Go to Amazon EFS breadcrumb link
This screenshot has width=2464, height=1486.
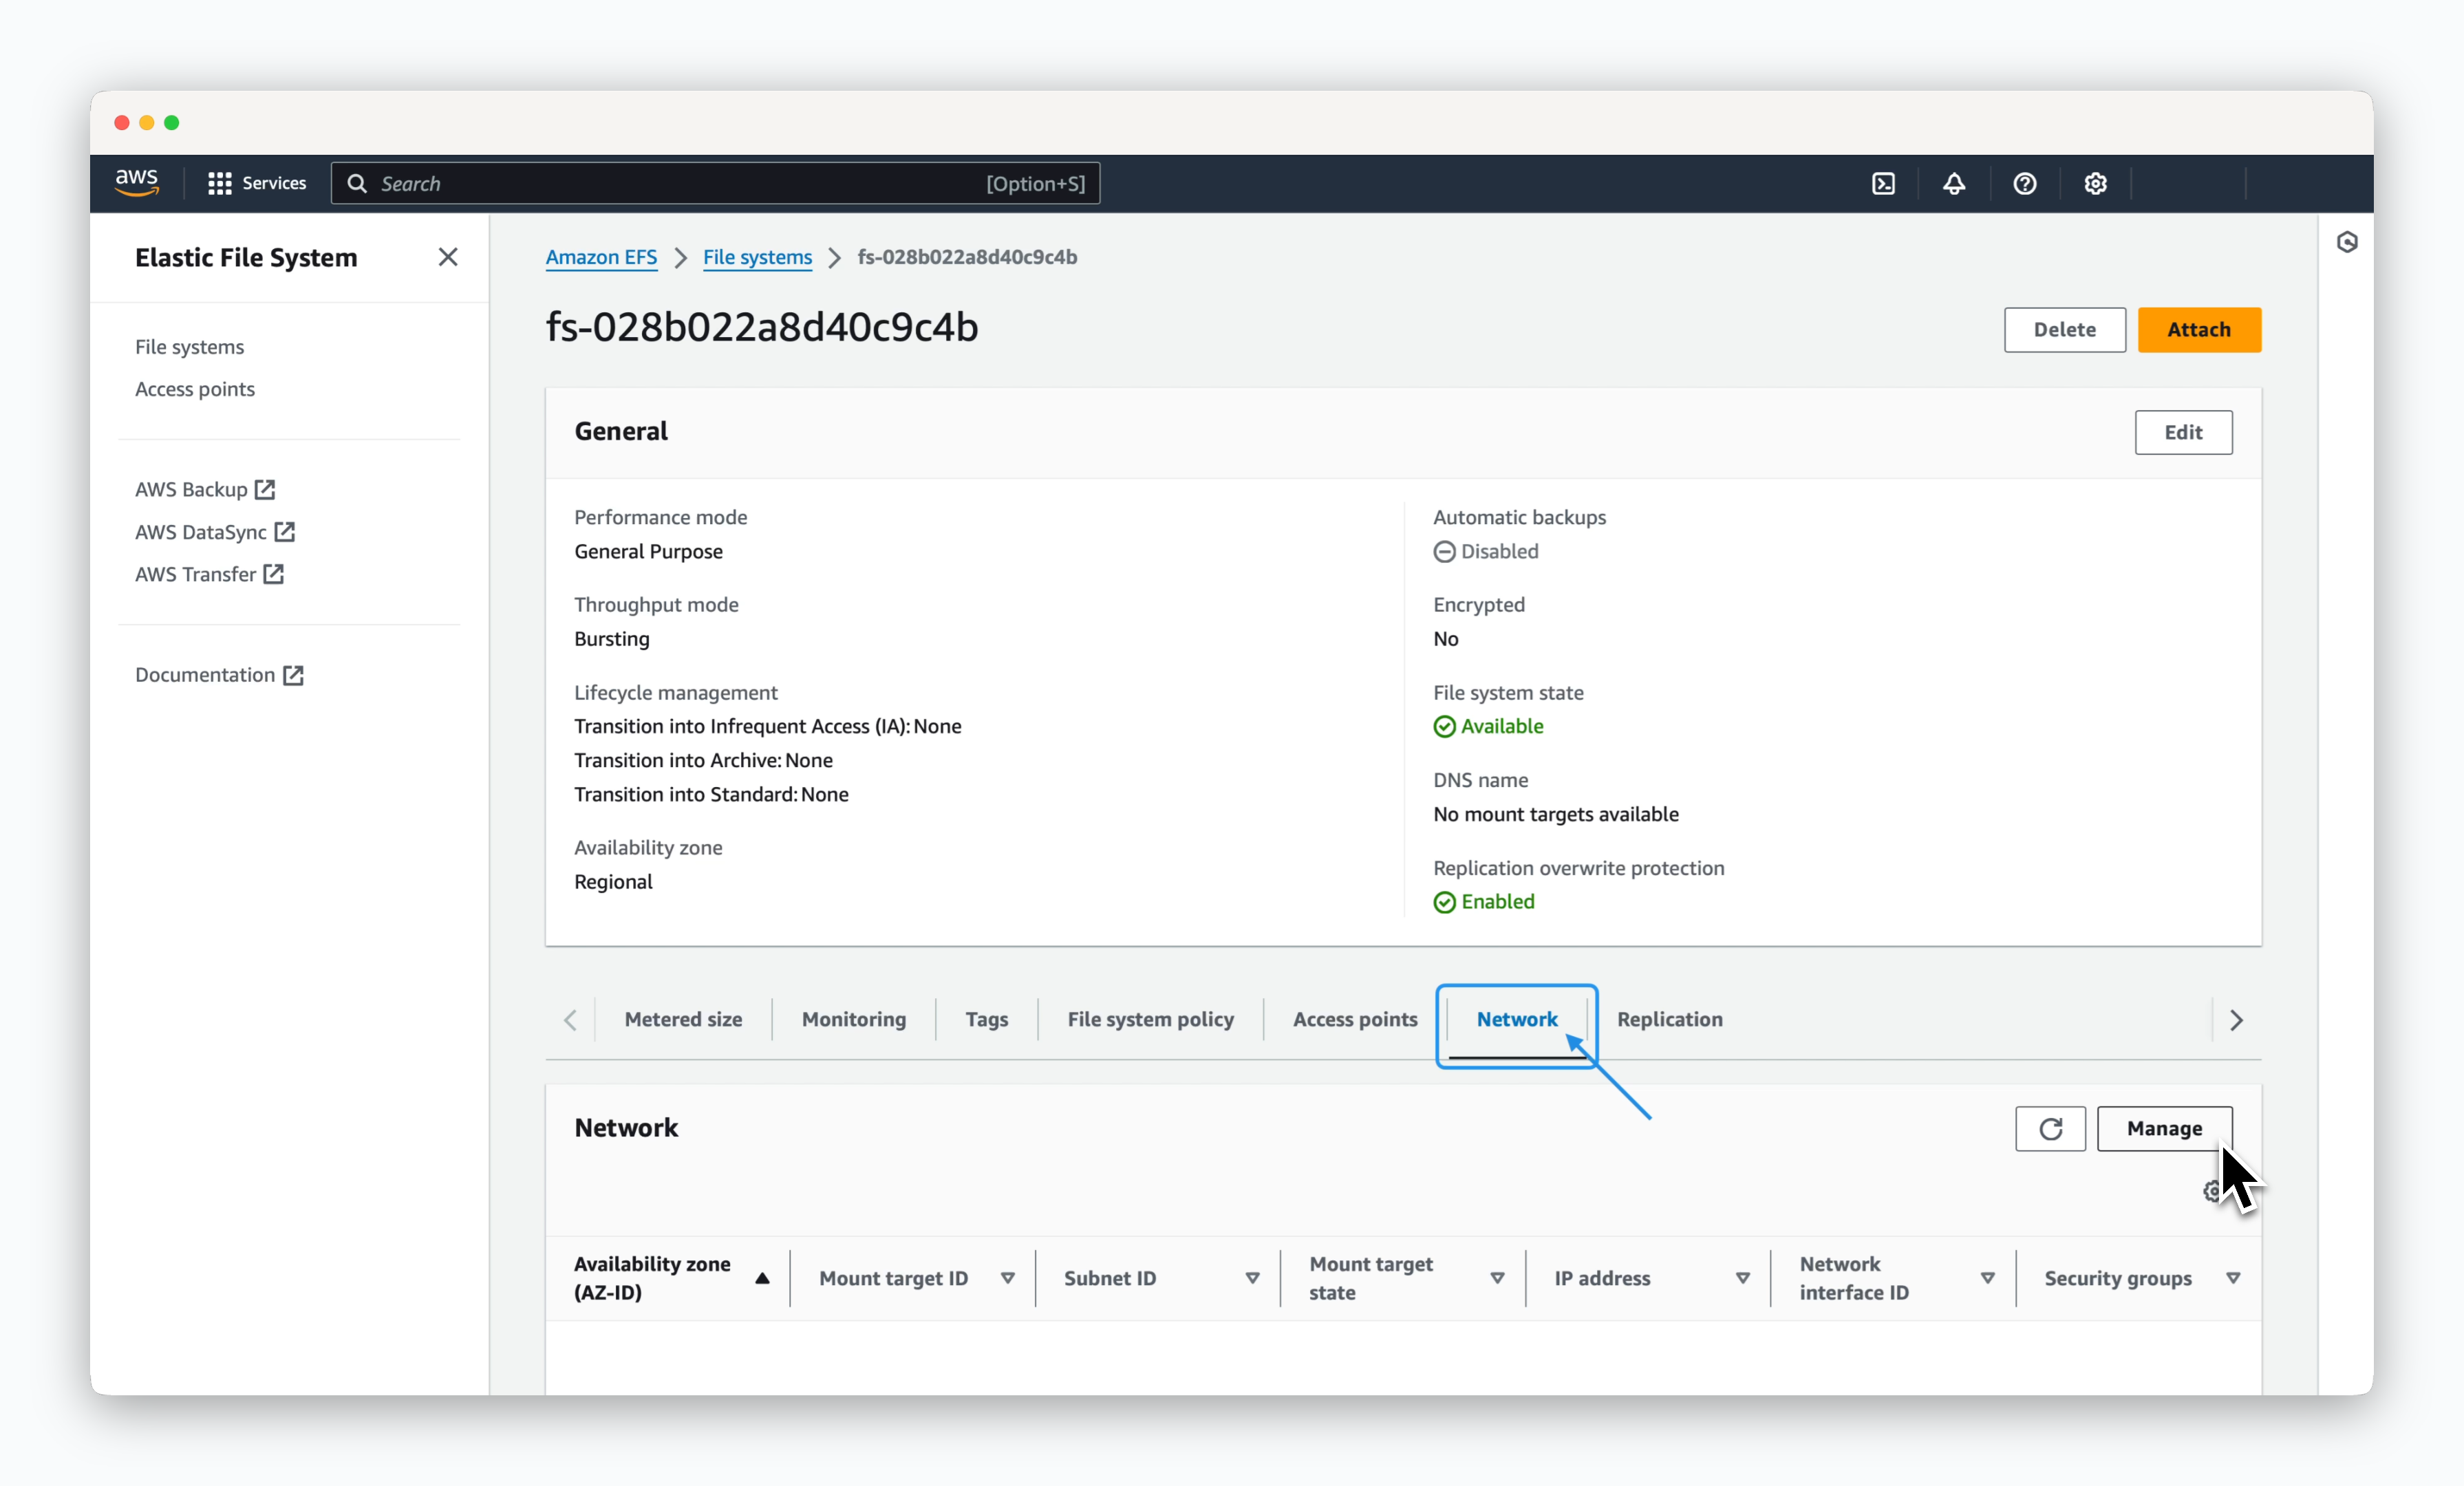pos(601,257)
